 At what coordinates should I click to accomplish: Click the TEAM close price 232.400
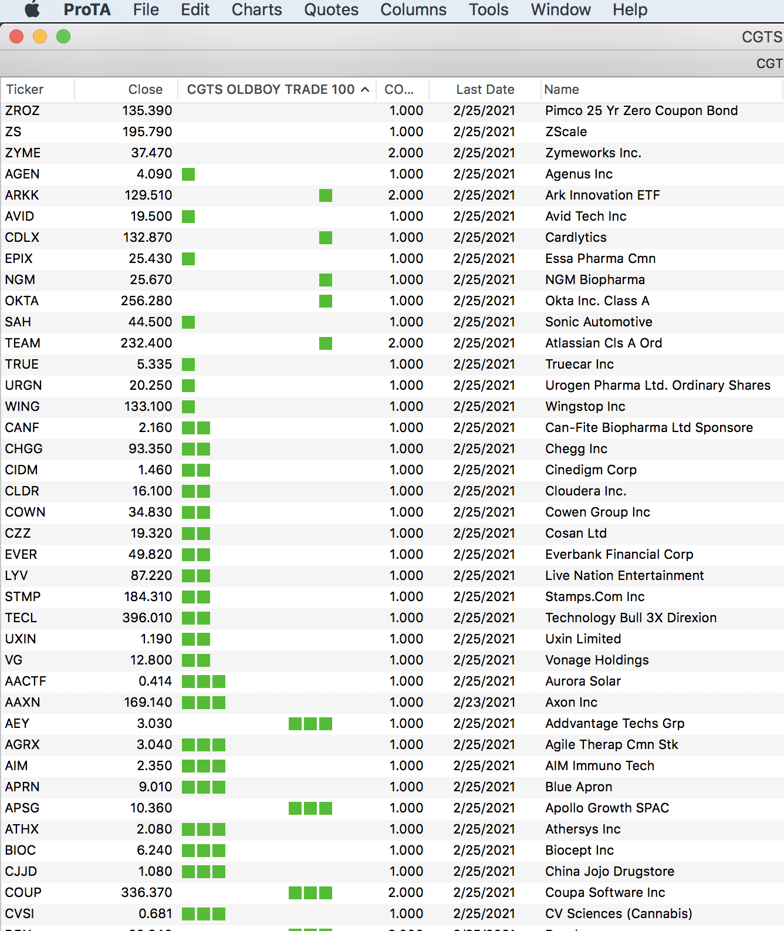click(x=146, y=343)
